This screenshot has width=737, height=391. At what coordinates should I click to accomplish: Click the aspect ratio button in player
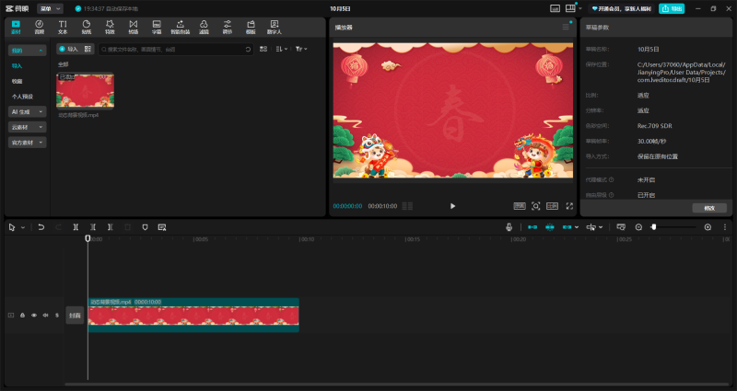pos(552,206)
